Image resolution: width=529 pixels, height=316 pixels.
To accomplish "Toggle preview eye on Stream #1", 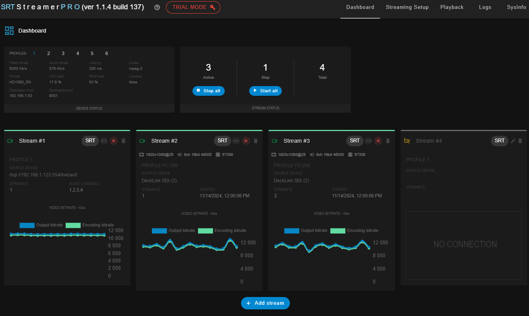I will pyautogui.click(x=104, y=141).
